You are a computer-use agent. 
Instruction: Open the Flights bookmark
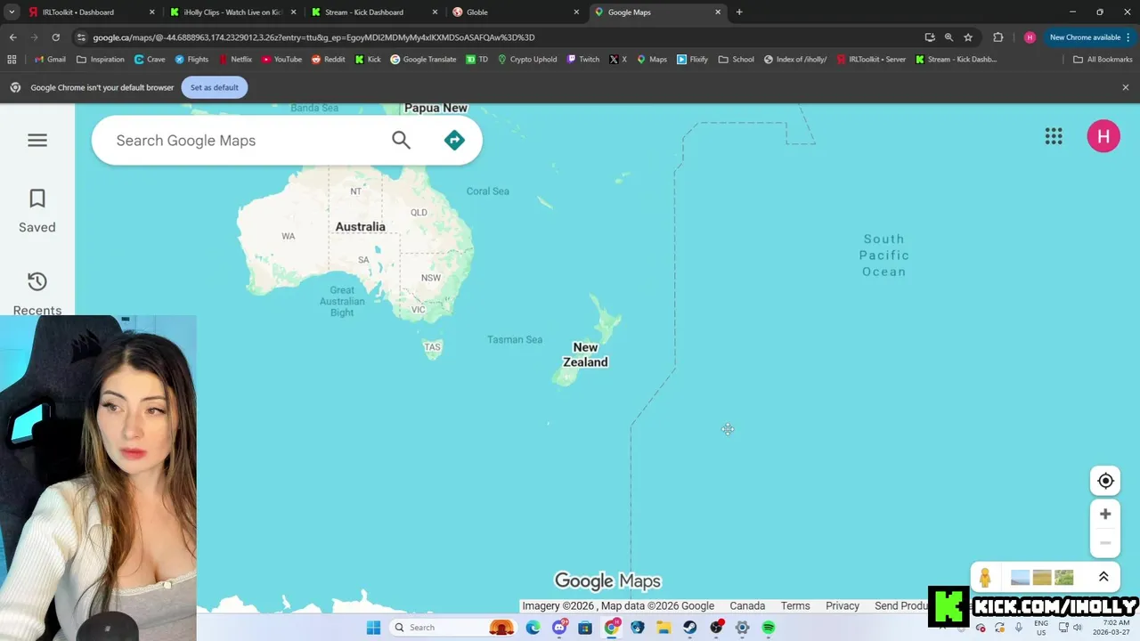pyautogui.click(x=191, y=60)
